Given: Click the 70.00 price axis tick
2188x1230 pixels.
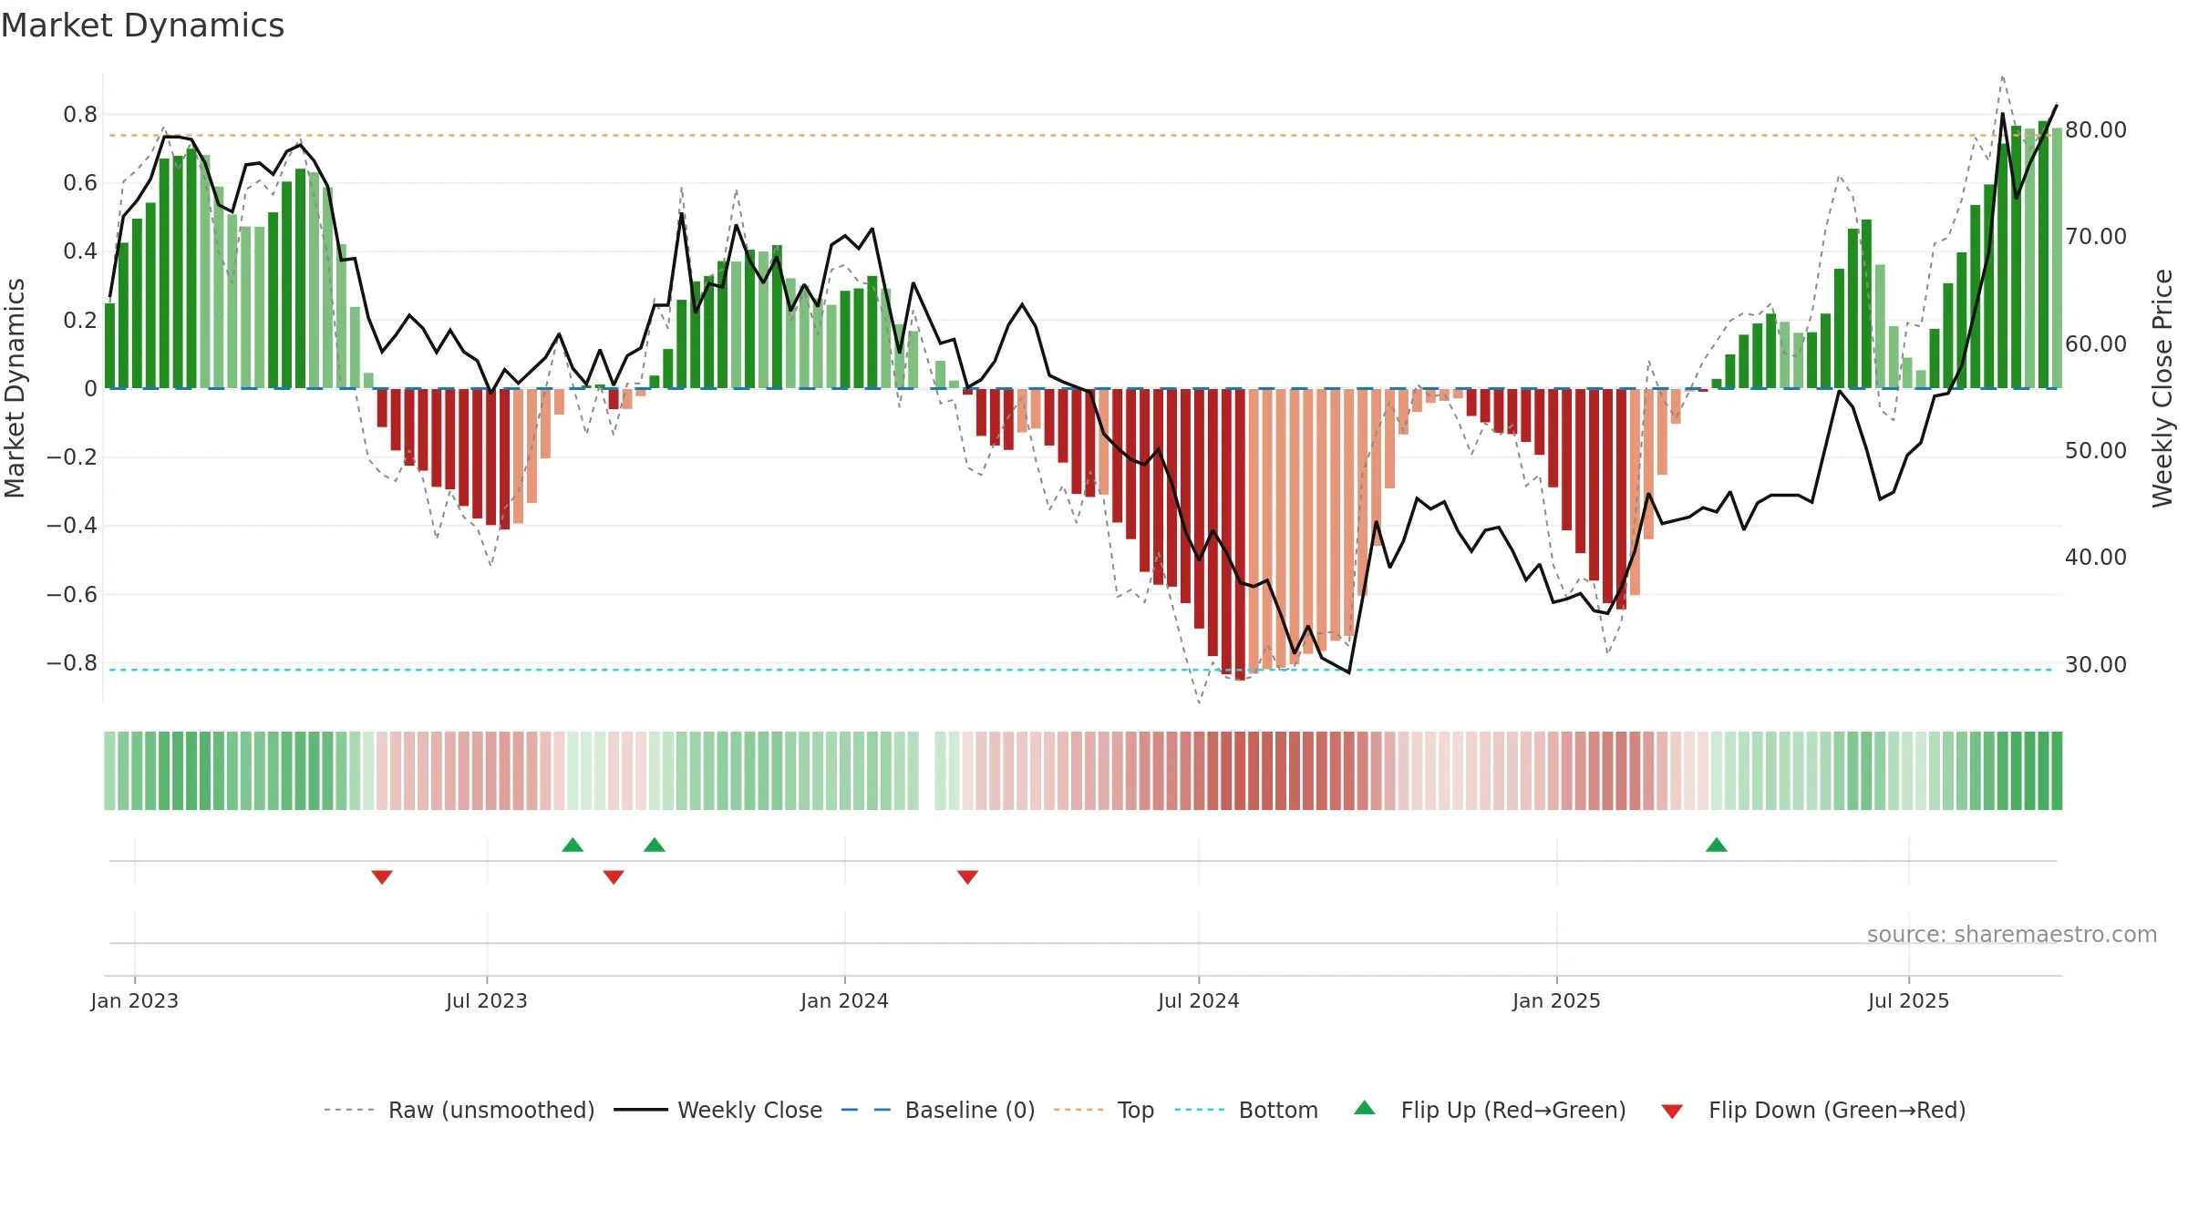Looking at the screenshot, I should point(2096,237).
